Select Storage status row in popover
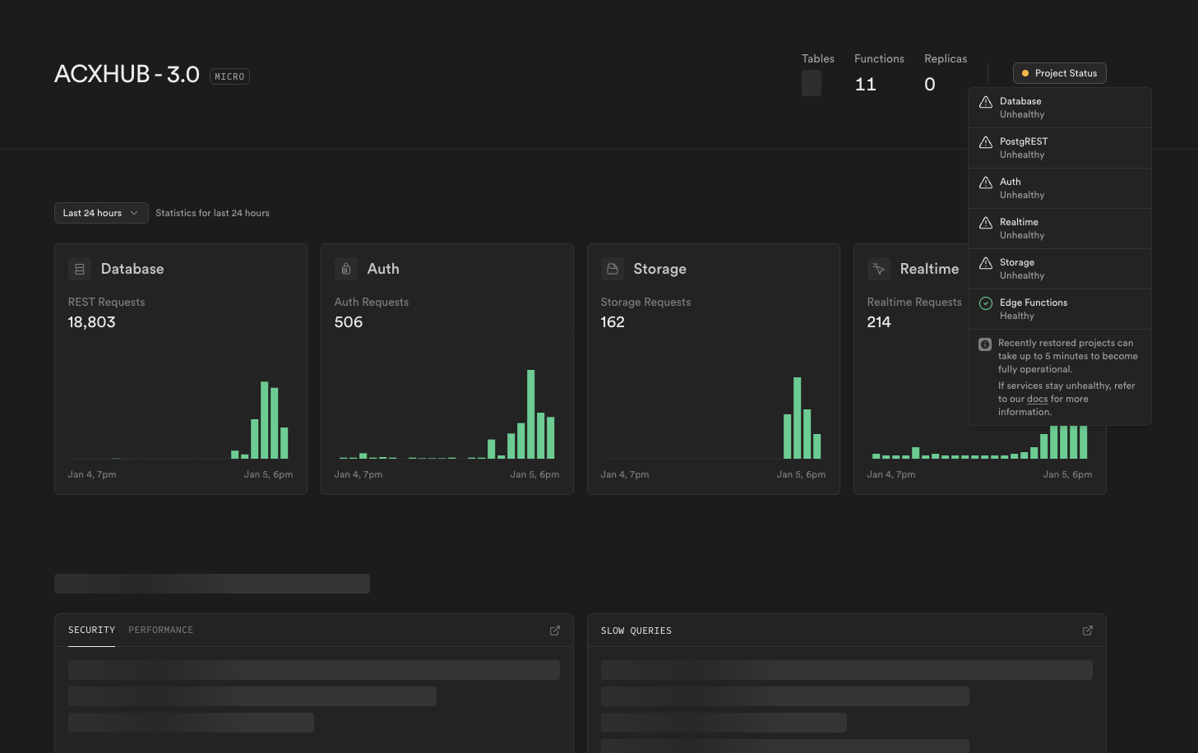Image resolution: width=1198 pixels, height=753 pixels. click(1060, 269)
